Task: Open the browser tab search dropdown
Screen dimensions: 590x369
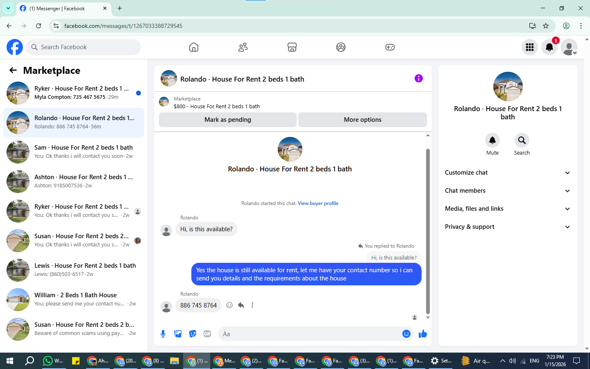Action: [x=8, y=8]
